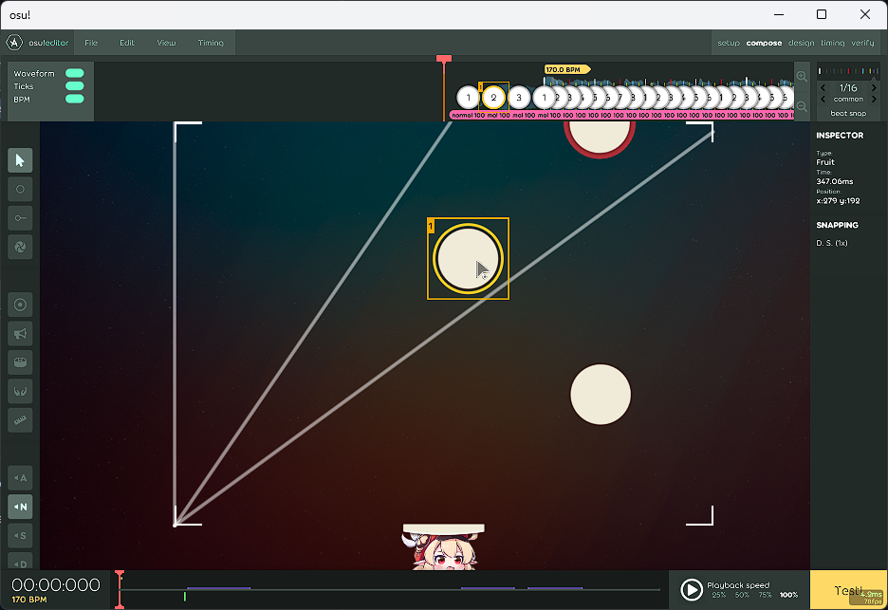This screenshot has width=888, height=610.
Task: Switch to next divisor preset after common
Action: click(874, 99)
